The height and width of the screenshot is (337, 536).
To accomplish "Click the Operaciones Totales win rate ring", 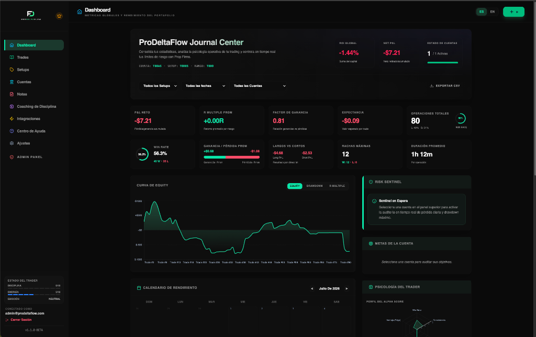I will point(461,118).
